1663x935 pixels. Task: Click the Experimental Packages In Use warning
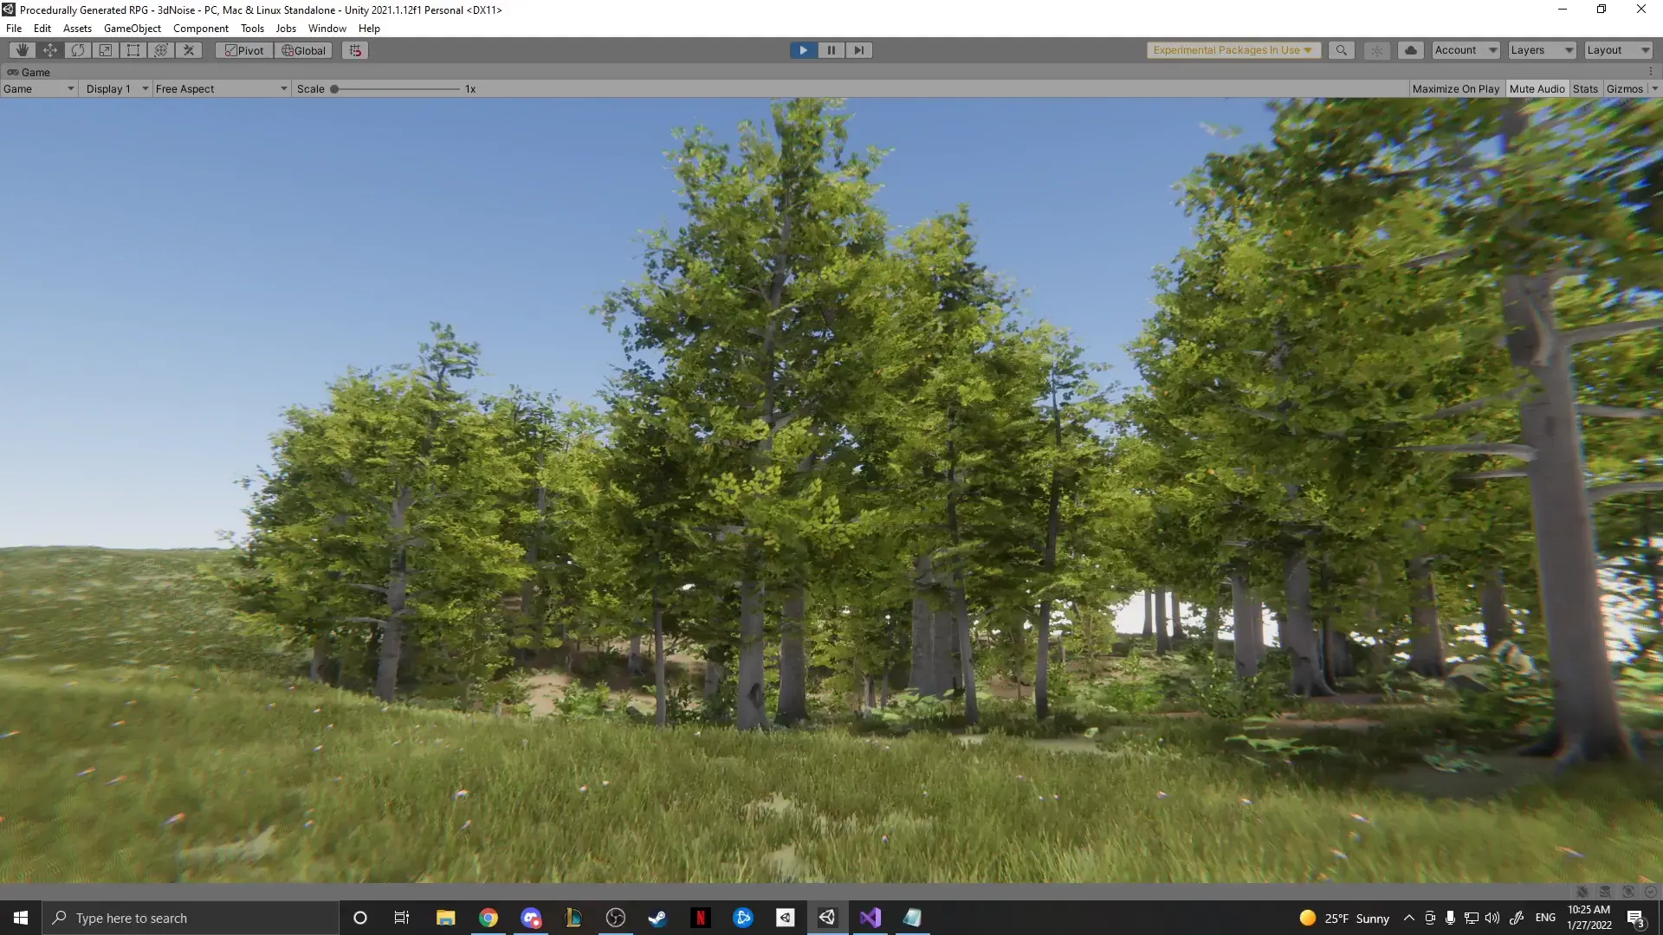pyautogui.click(x=1232, y=50)
